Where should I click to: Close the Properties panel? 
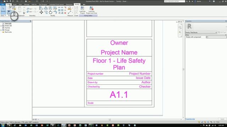click(x=226, y=21)
